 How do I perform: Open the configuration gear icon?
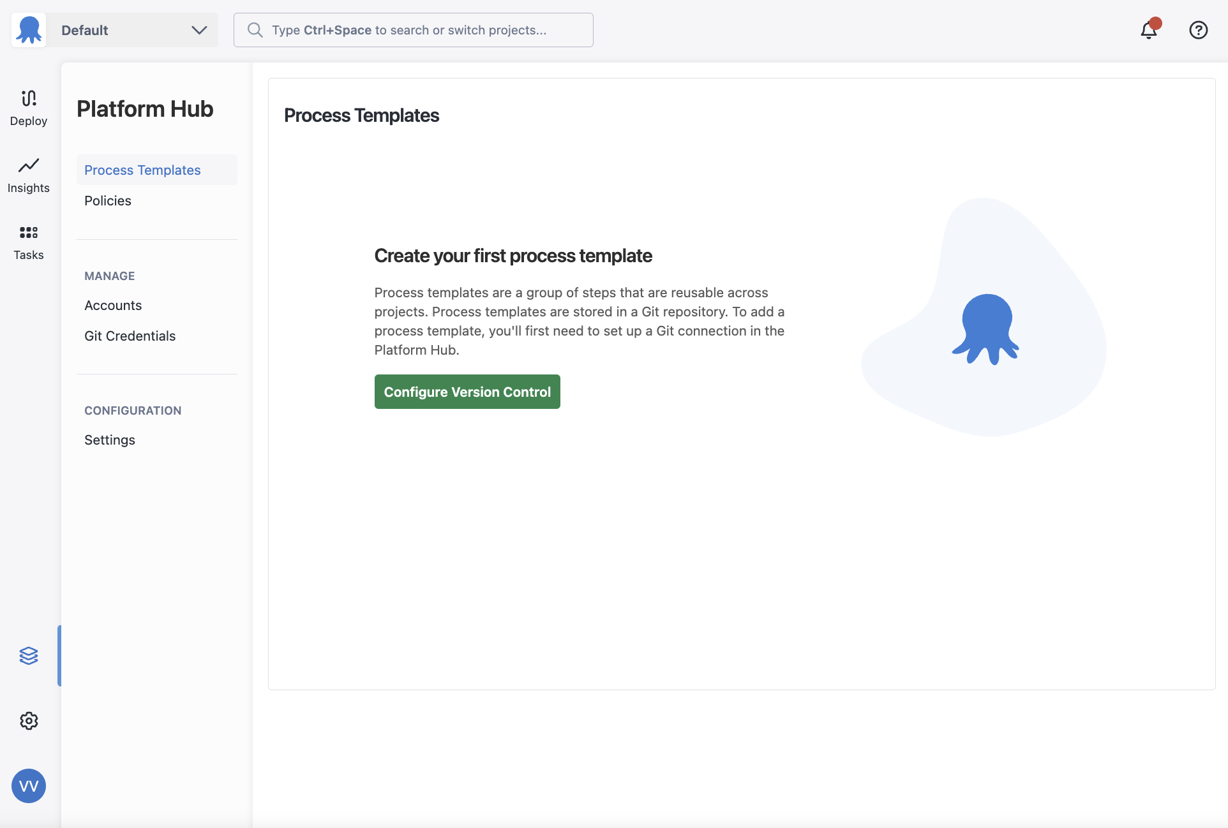coord(29,721)
